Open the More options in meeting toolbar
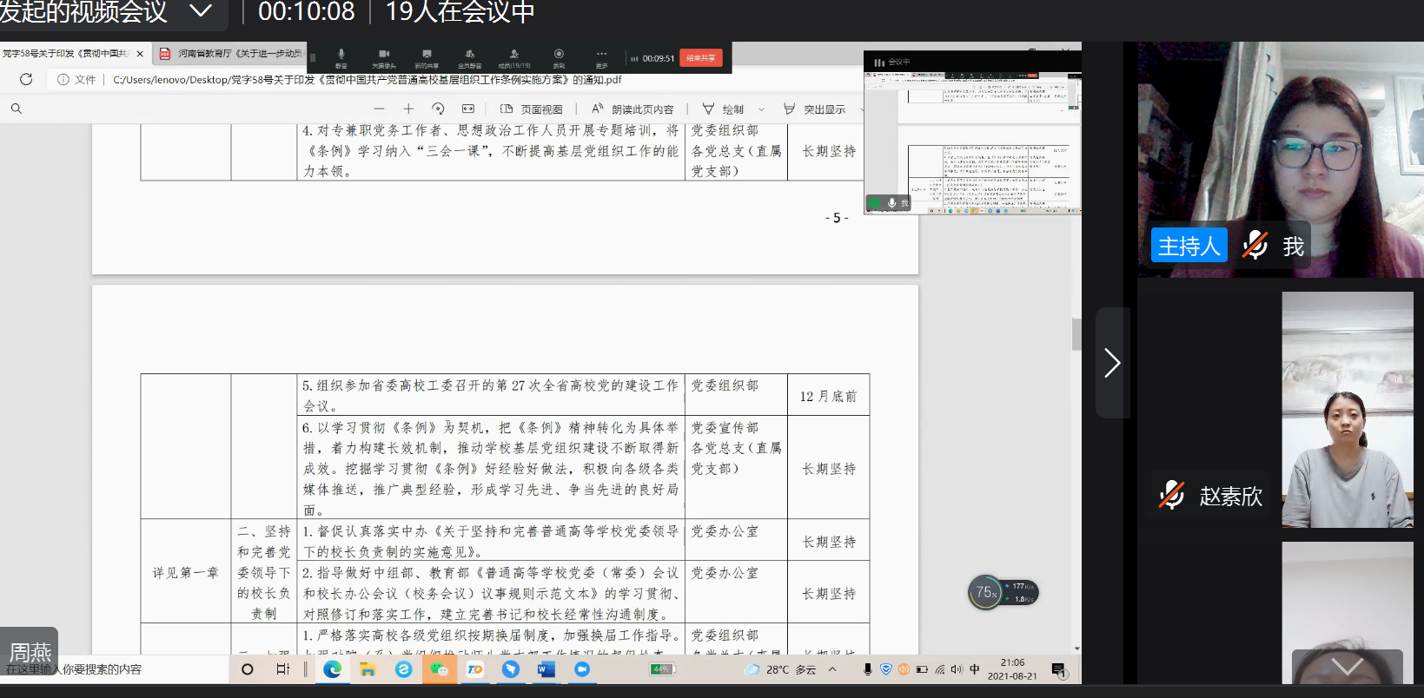Image resolution: width=1424 pixels, height=698 pixels. pos(601,57)
